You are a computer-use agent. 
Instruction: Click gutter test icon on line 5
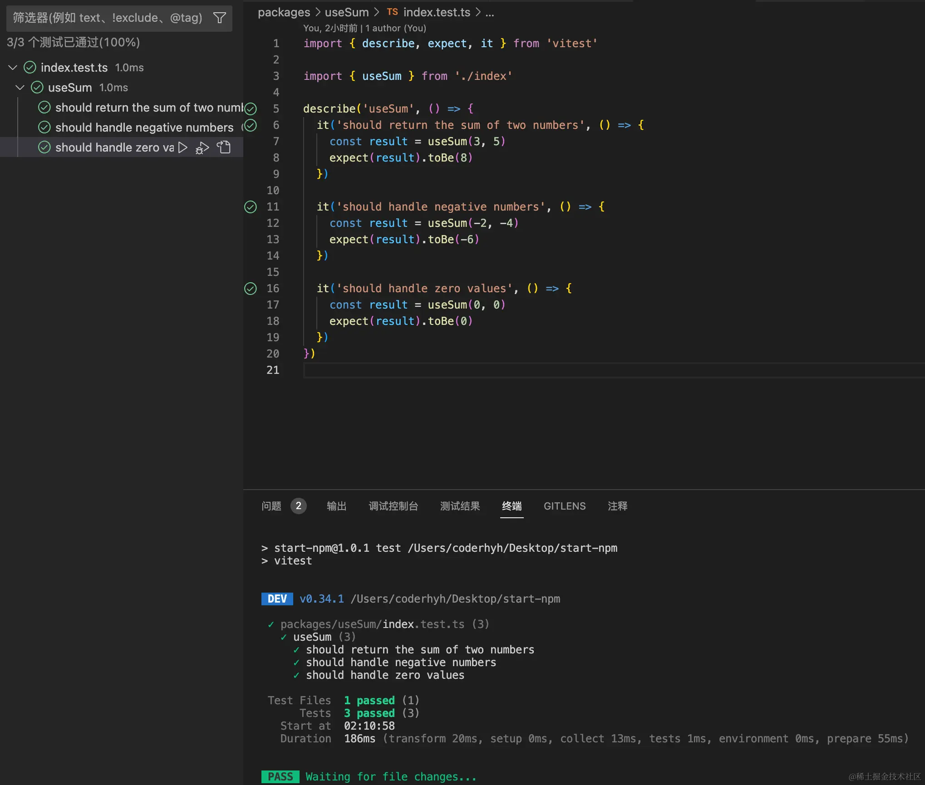[x=251, y=108]
